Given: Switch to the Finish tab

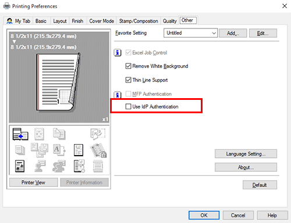Looking at the screenshot, I should (77, 21).
